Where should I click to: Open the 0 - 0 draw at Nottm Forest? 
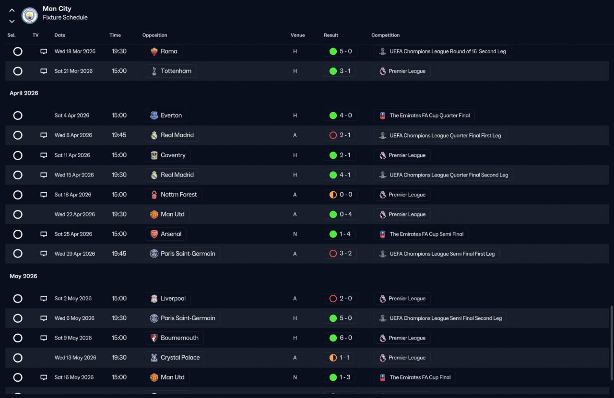tap(340, 195)
